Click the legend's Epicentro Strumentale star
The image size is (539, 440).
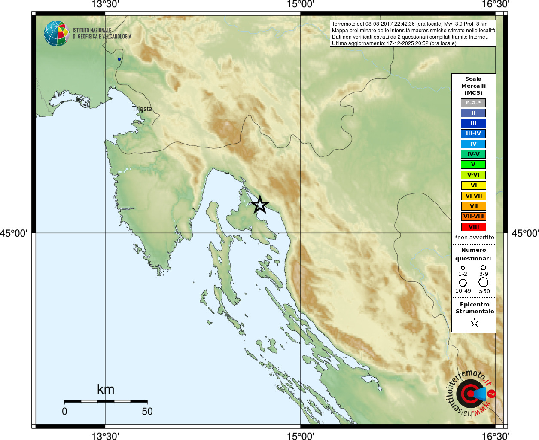tap(474, 322)
